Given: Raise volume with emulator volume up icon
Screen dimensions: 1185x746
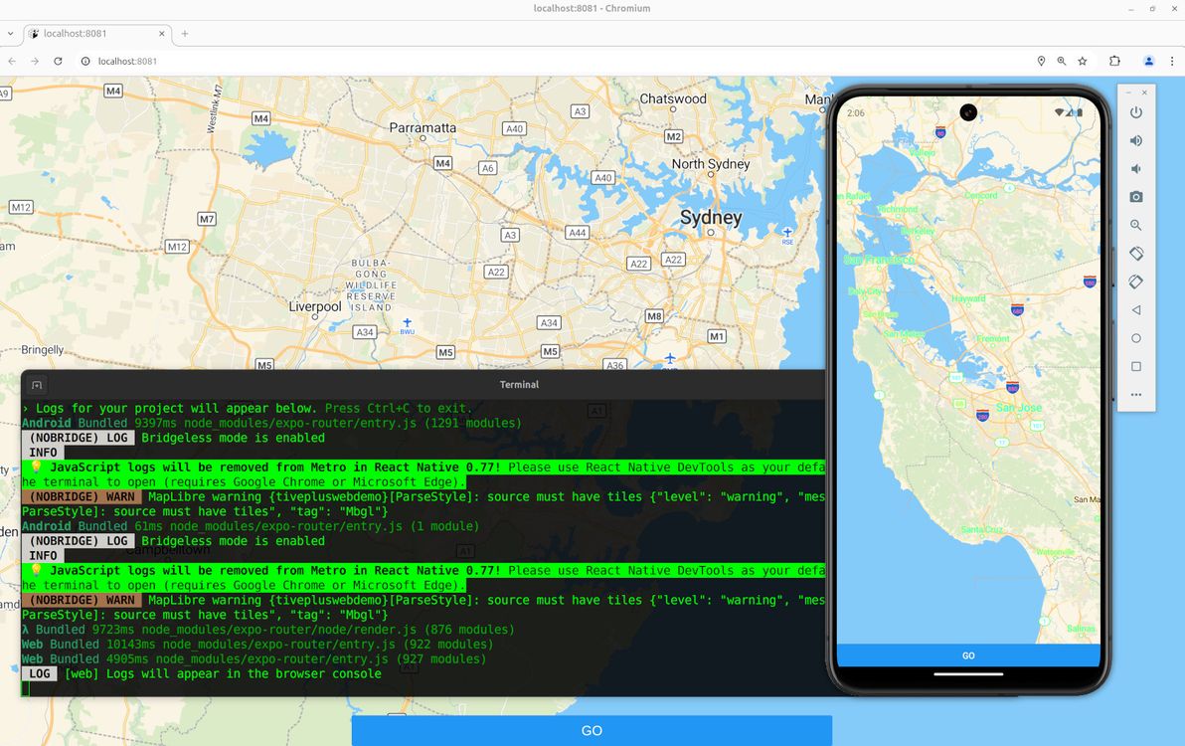Looking at the screenshot, I should (x=1136, y=140).
